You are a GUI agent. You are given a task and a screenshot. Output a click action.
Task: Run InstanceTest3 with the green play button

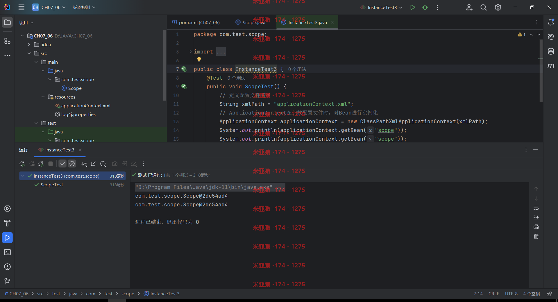(x=413, y=7)
